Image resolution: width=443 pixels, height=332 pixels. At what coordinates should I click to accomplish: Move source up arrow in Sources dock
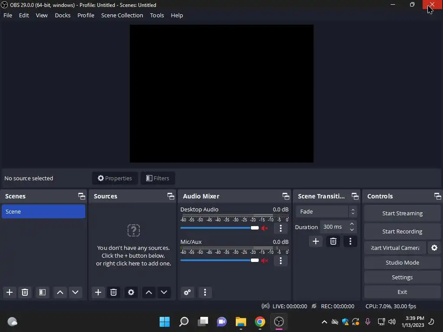point(149,292)
